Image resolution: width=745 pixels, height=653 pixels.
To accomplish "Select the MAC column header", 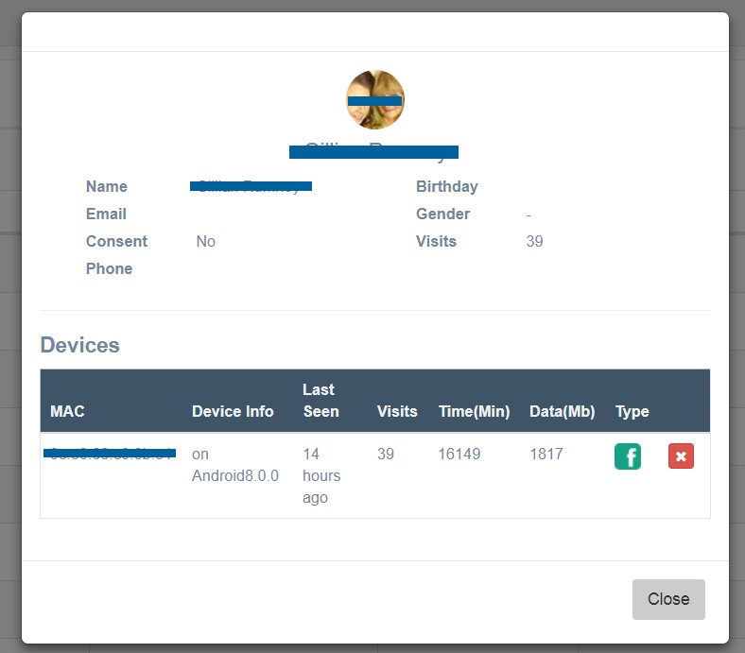I will [x=67, y=411].
